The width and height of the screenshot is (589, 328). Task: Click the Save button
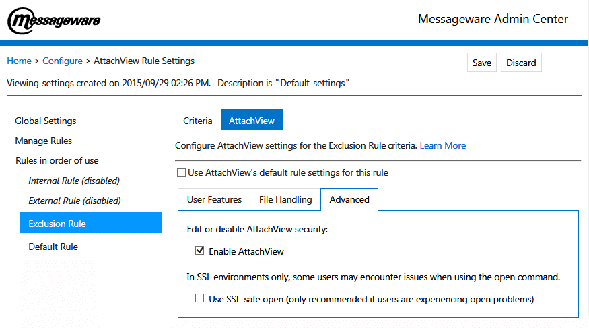(x=481, y=63)
